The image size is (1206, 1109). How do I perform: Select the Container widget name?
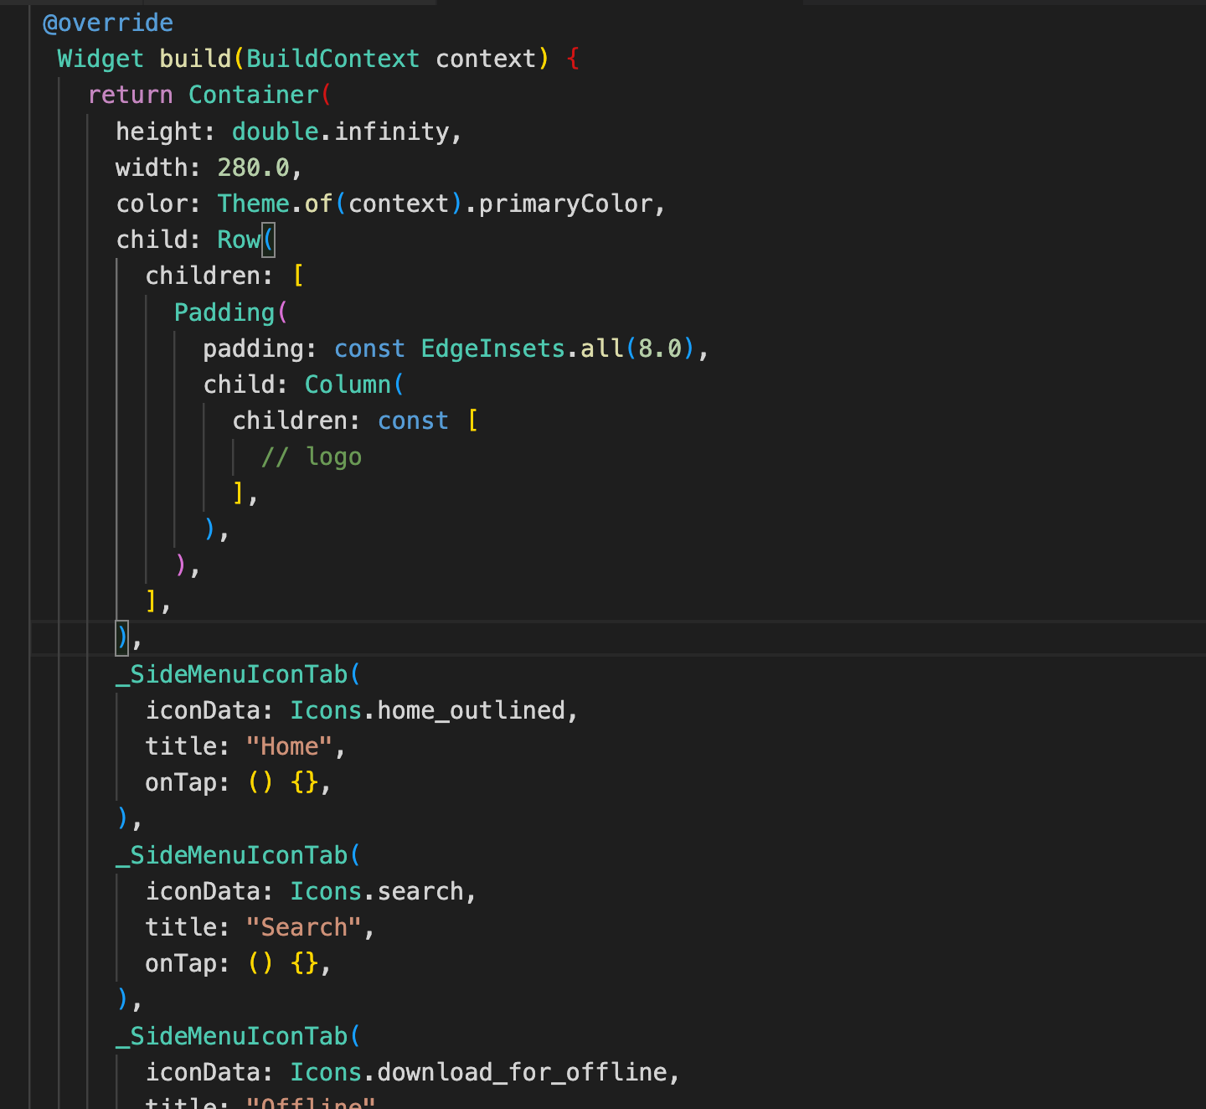253,95
